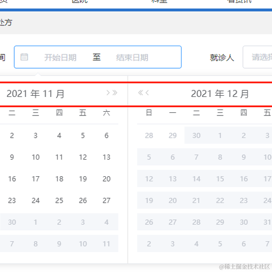Click the 日 weekday header in December panel
Screen dimensions: 272x272
click(149, 113)
